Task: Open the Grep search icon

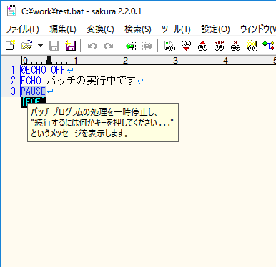Action: coord(252,46)
